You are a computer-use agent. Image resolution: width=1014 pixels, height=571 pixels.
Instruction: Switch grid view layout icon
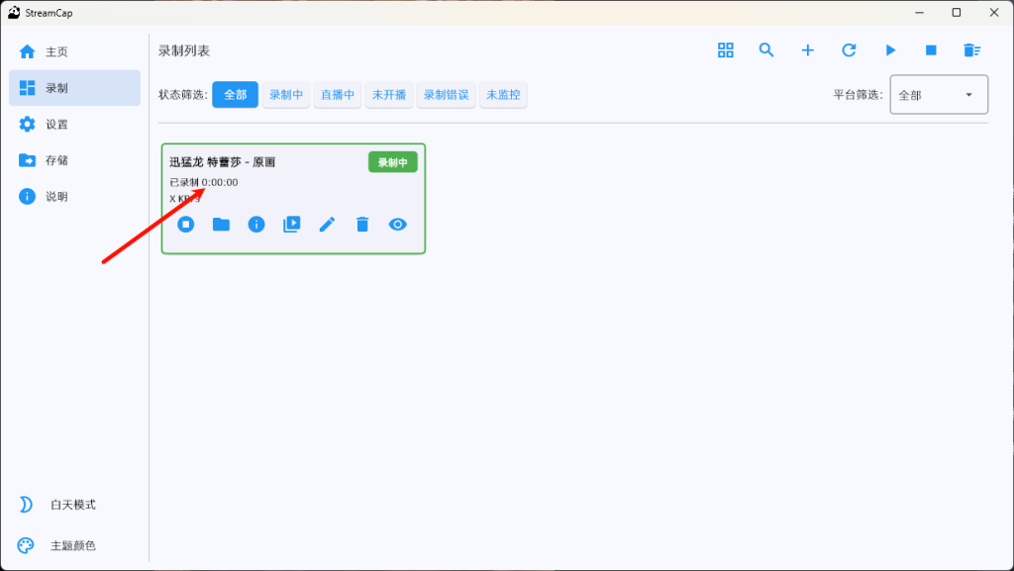(x=725, y=49)
